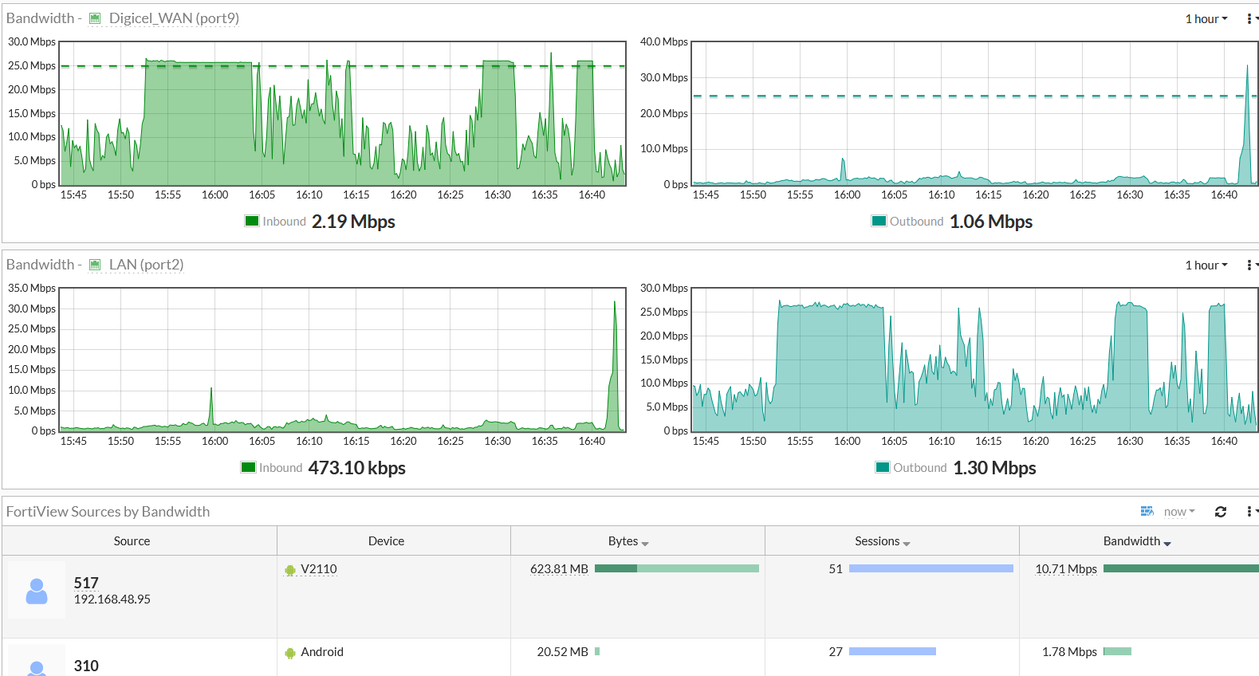The height and width of the screenshot is (676, 1259).
Task: Click the bytes bar for source 517
Action: (677, 568)
